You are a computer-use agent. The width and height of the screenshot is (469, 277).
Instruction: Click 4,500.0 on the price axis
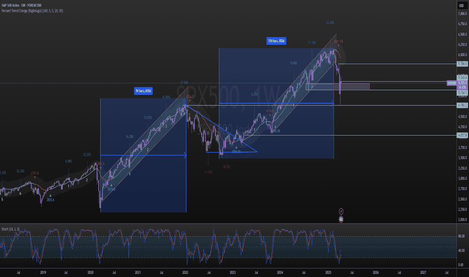462,116
